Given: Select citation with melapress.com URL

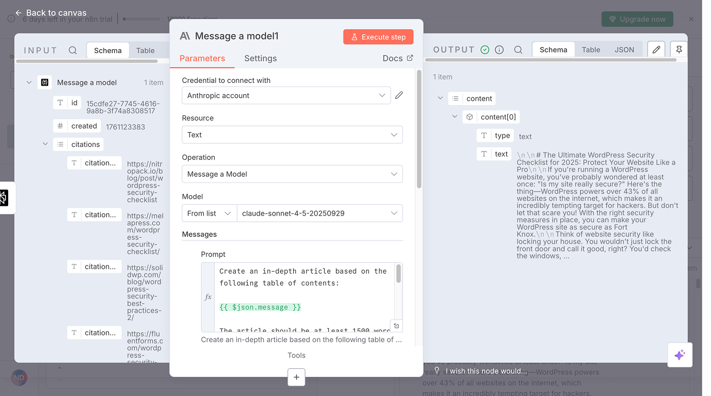Looking at the screenshot, I should [x=94, y=215].
